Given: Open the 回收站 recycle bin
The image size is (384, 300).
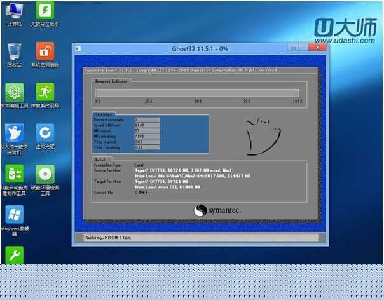Looking at the screenshot, I should [14, 51].
